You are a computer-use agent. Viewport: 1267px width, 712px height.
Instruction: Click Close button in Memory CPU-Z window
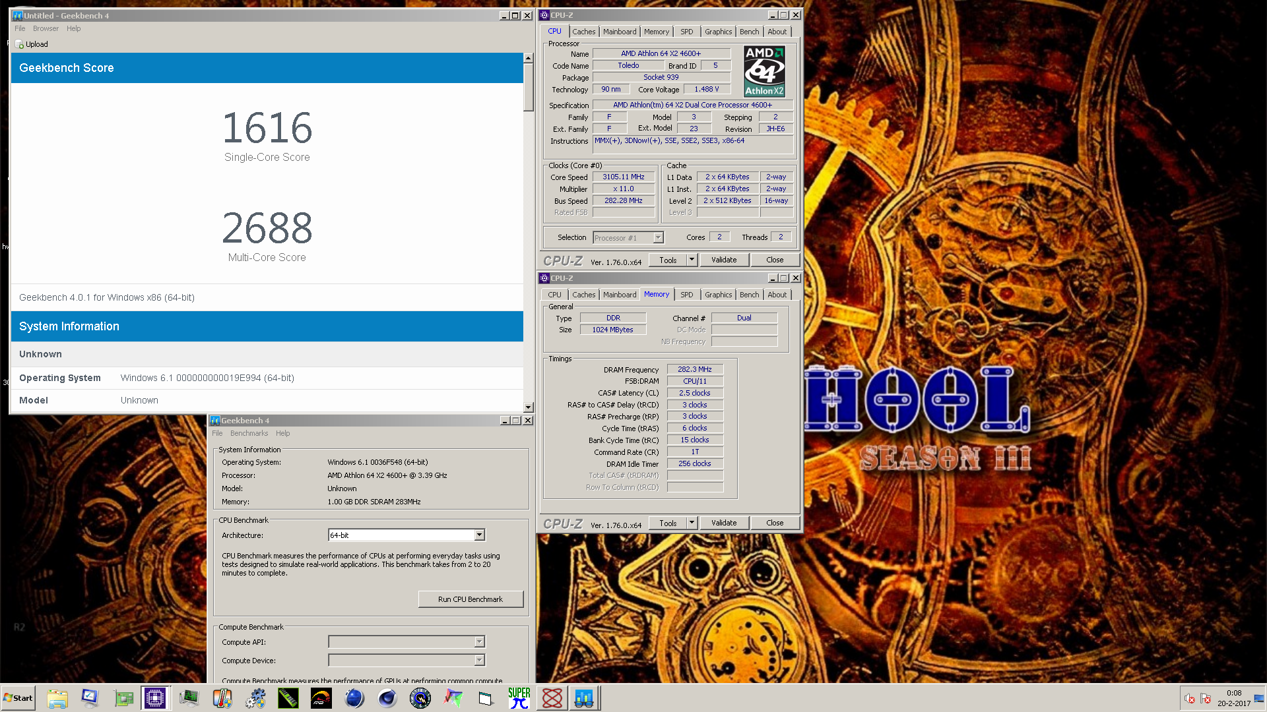pos(775,523)
